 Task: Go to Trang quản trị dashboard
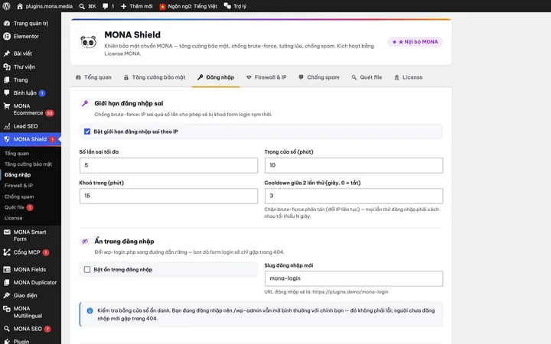[30, 23]
